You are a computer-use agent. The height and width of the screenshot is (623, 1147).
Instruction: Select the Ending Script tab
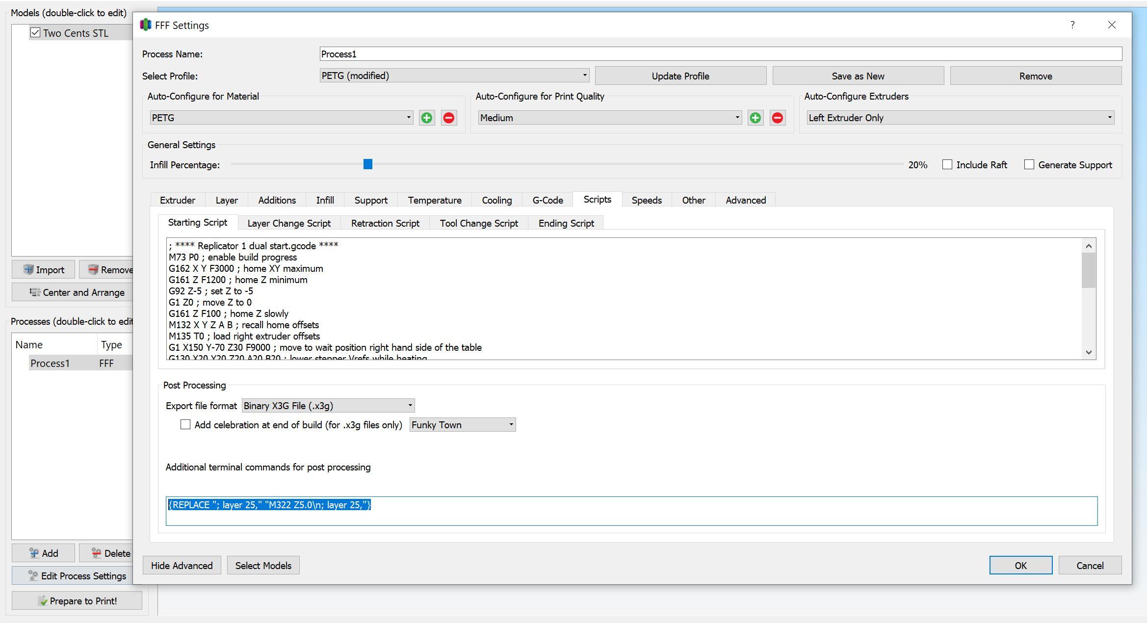(x=567, y=223)
